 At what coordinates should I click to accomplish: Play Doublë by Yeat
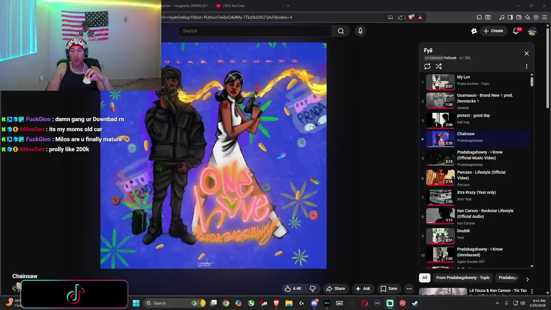(x=475, y=236)
